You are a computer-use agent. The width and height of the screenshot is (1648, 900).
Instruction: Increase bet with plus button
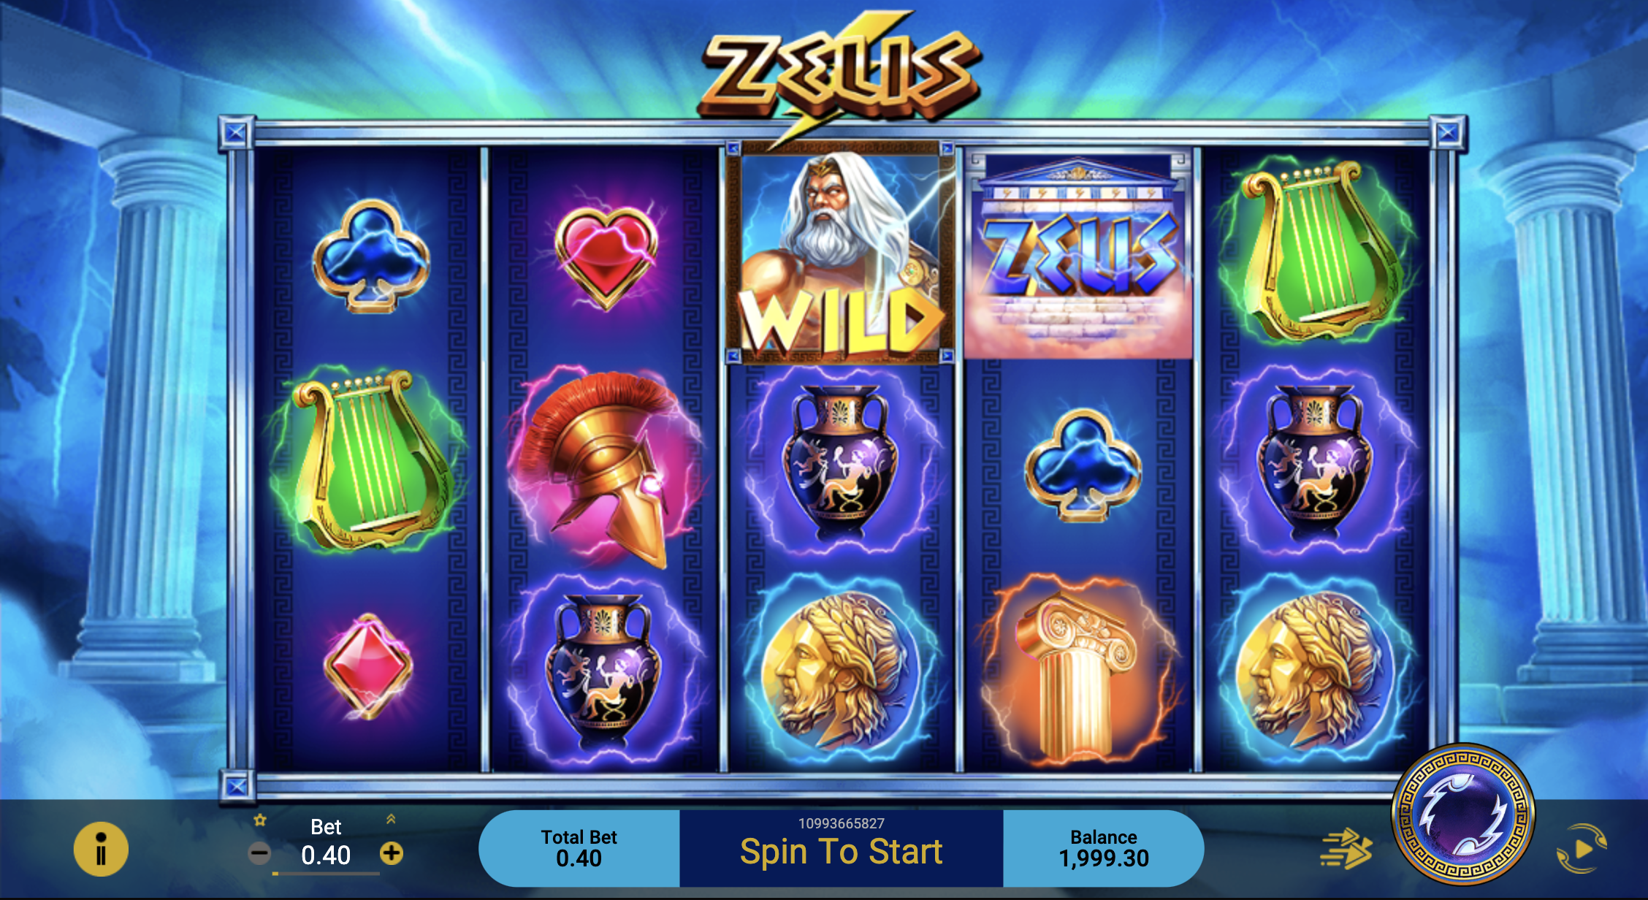pyautogui.click(x=392, y=853)
